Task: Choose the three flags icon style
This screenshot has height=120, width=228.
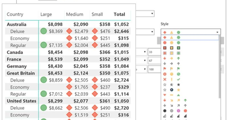Action: [171, 68]
